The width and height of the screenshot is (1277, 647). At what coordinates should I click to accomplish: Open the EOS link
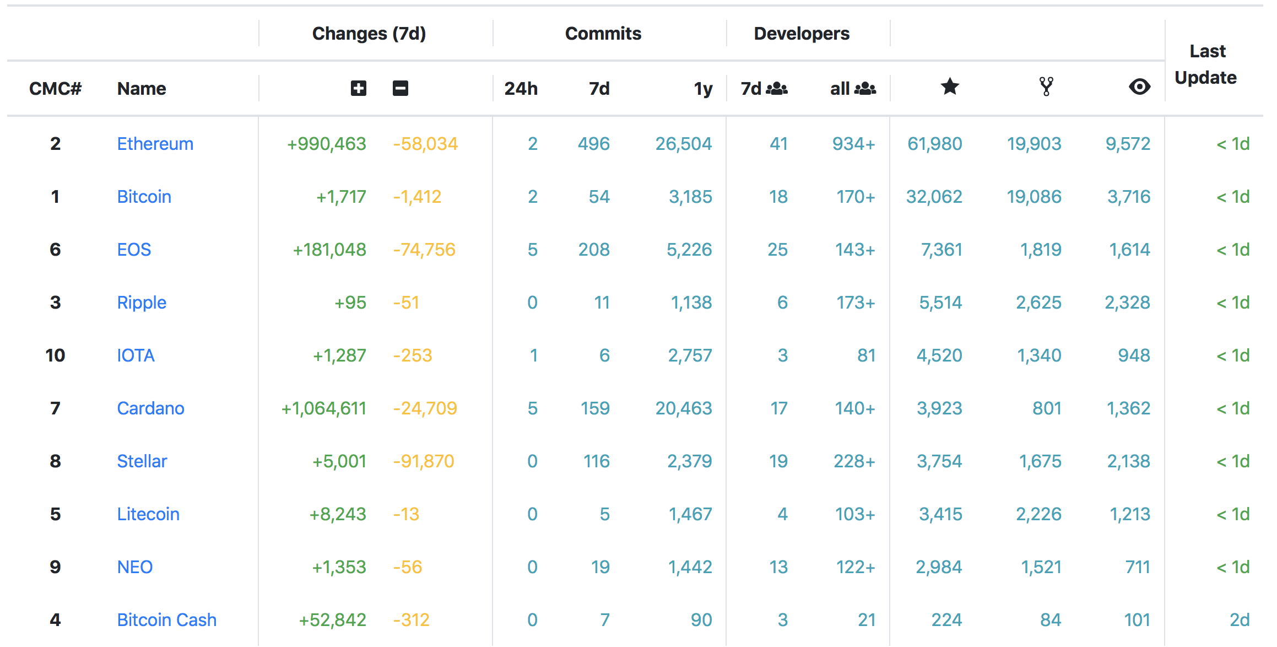134,250
